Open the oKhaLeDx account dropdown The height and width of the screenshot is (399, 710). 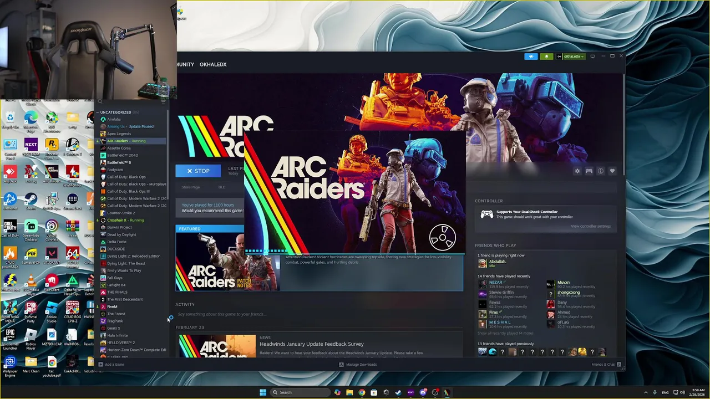pos(570,56)
